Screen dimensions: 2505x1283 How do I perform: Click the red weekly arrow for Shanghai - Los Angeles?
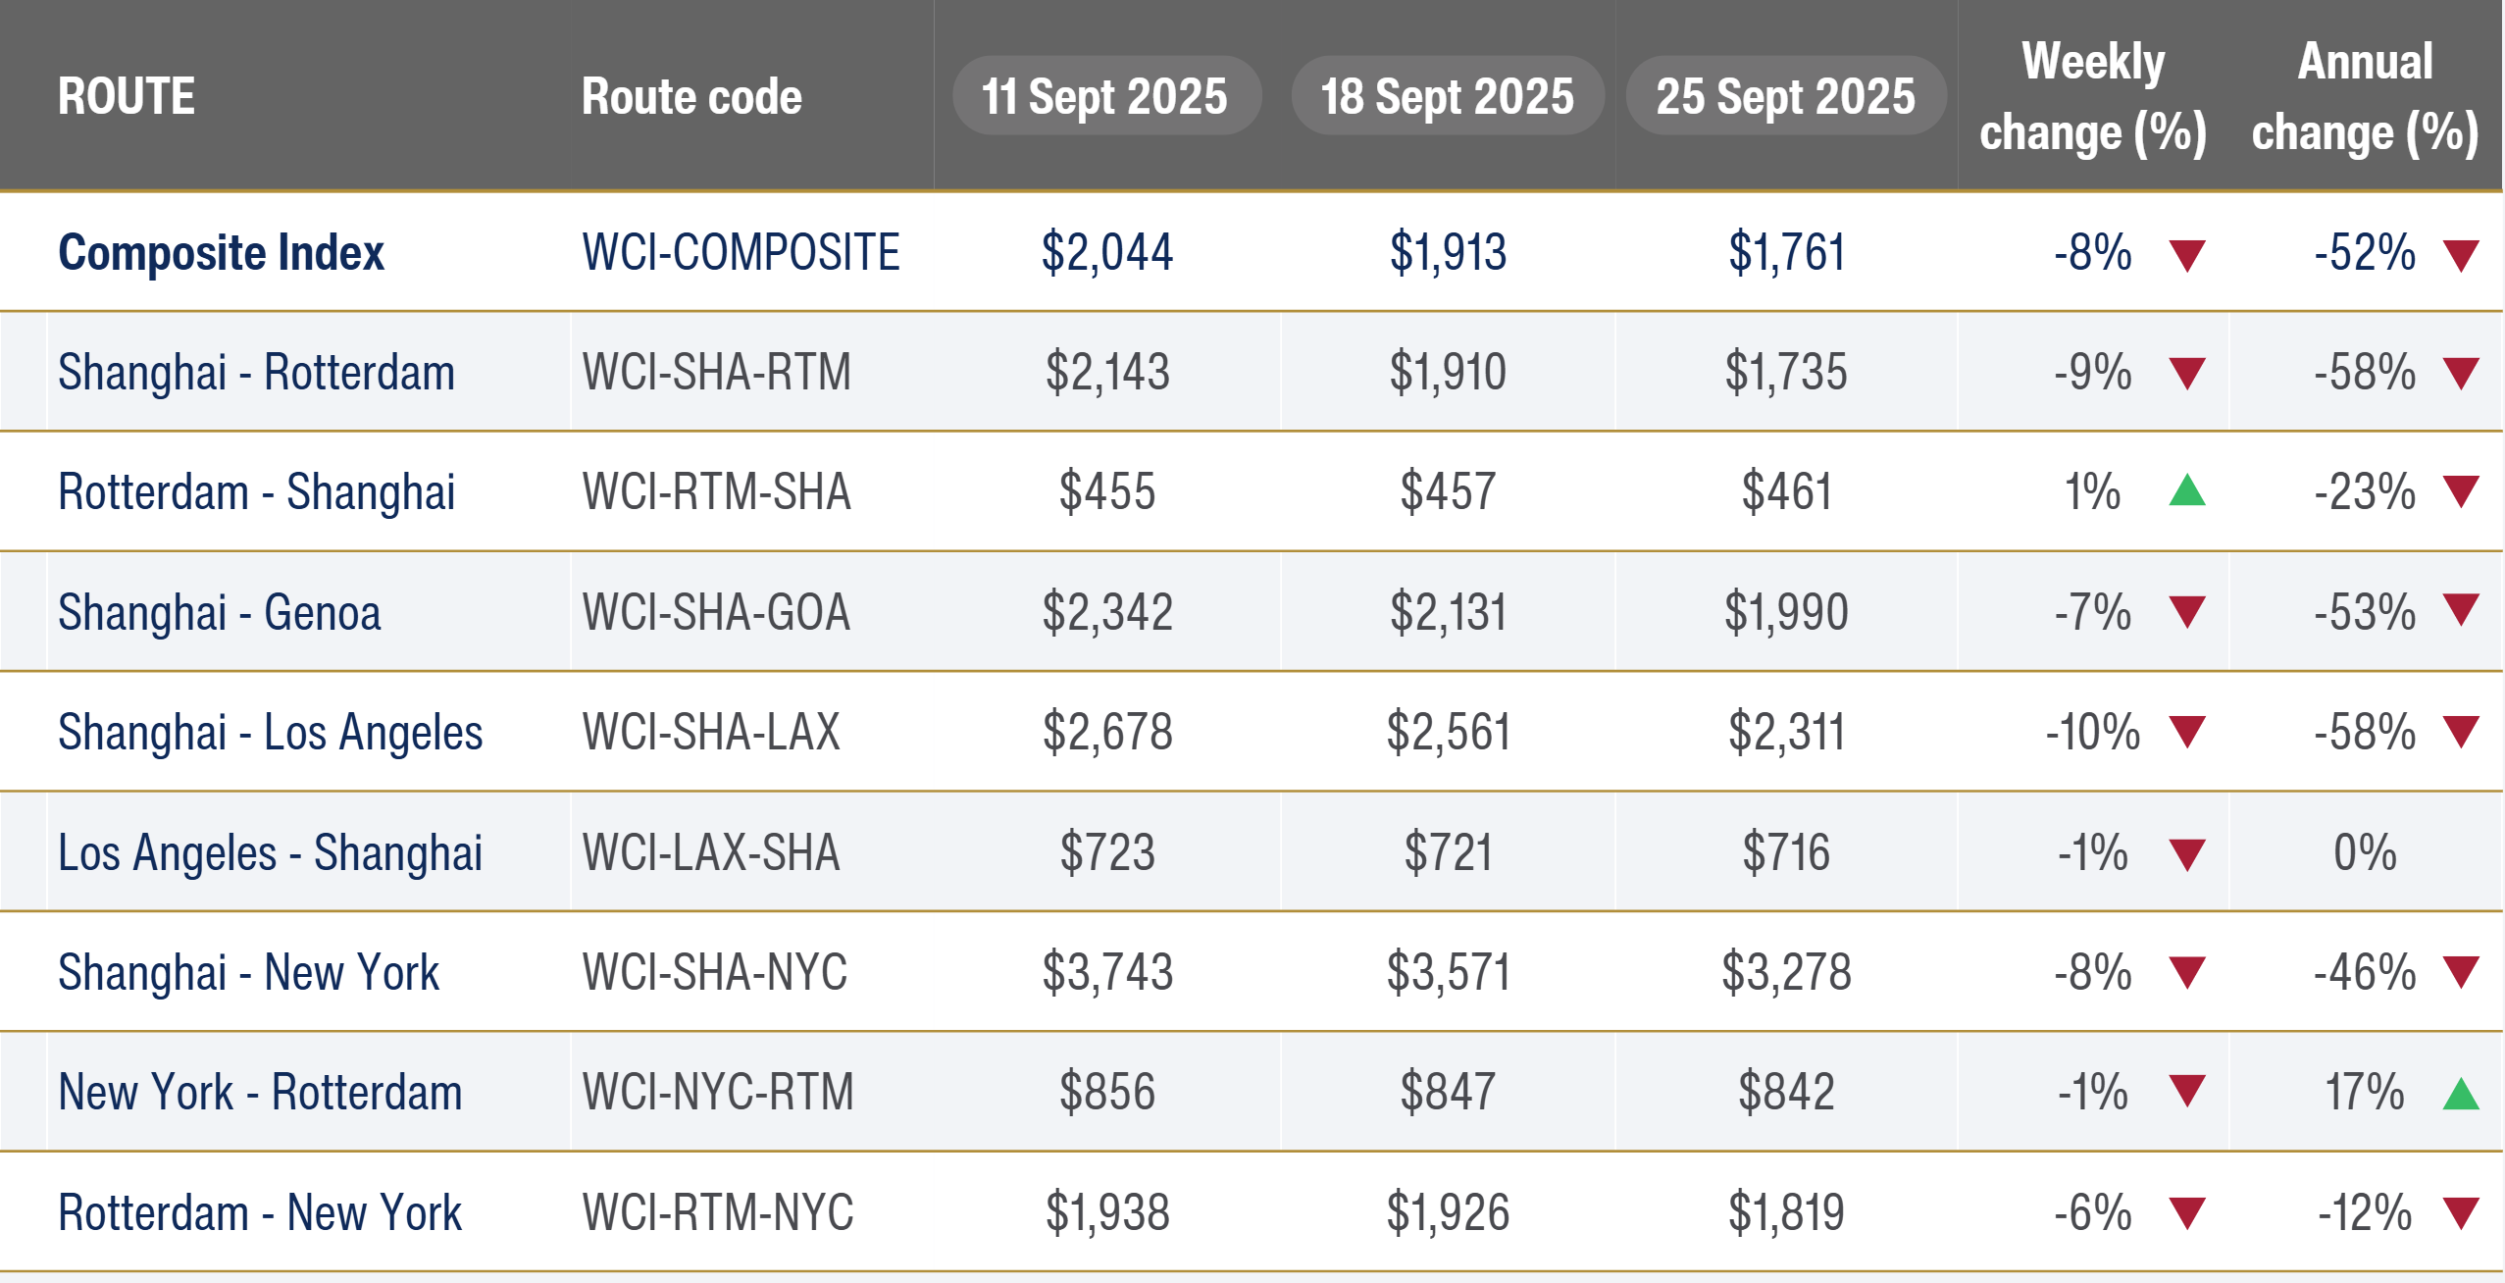point(2186,732)
